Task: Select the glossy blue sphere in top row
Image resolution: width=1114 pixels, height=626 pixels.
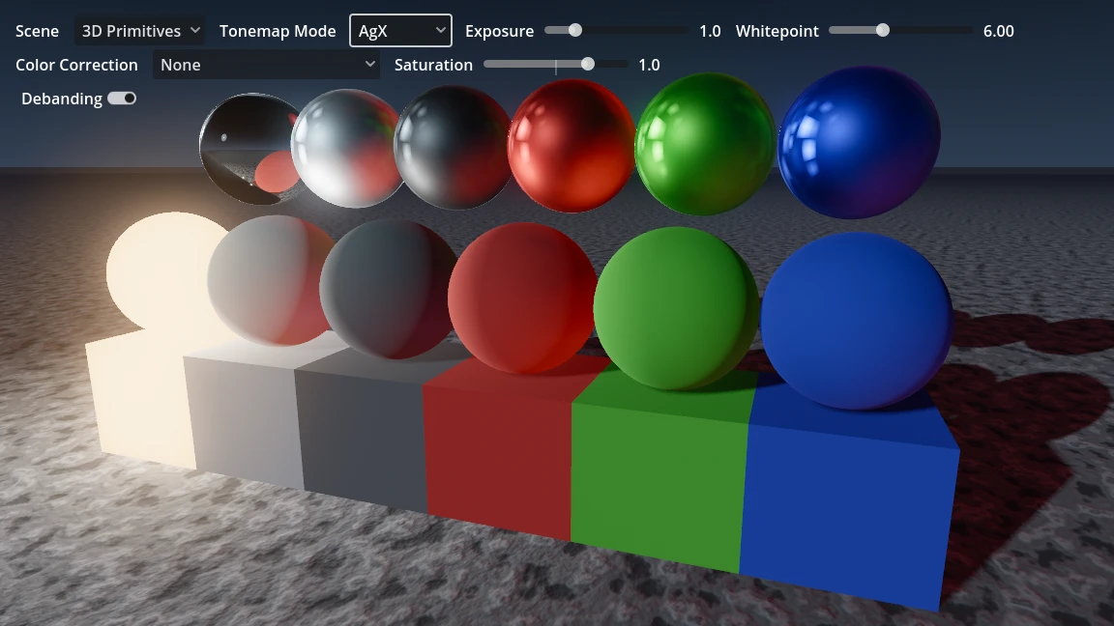Action: (859, 141)
